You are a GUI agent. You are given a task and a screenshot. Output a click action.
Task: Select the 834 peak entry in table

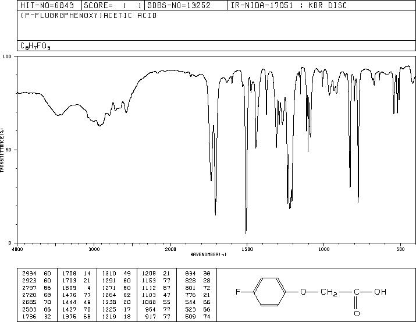tap(198, 274)
